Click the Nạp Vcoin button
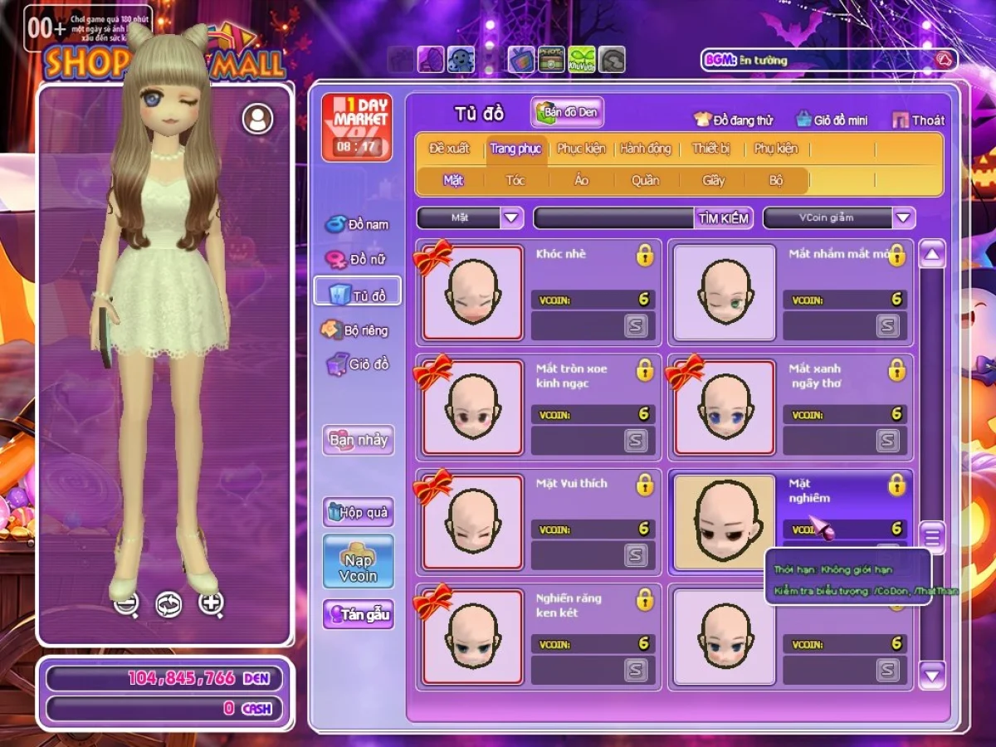The image size is (996, 747). [x=359, y=562]
